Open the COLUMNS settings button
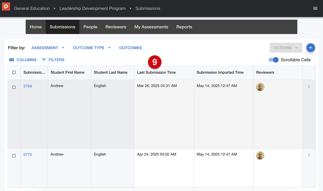The image size is (323, 191). click(x=23, y=60)
